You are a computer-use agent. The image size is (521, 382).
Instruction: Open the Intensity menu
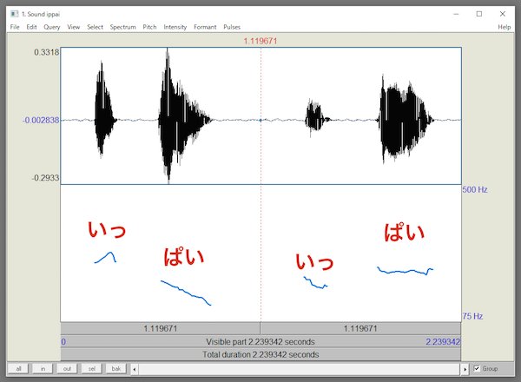175,27
